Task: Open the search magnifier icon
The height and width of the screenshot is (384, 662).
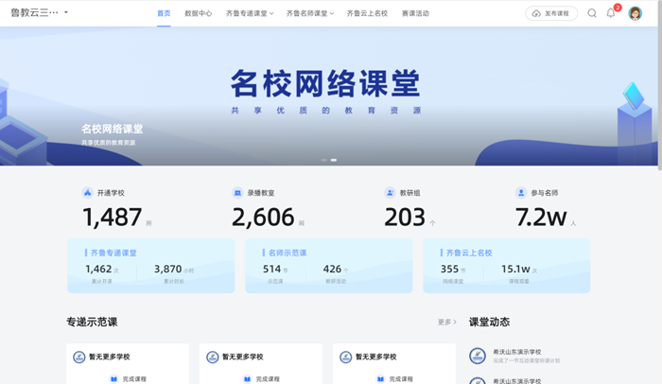Action: pyautogui.click(x=592, y=13)
